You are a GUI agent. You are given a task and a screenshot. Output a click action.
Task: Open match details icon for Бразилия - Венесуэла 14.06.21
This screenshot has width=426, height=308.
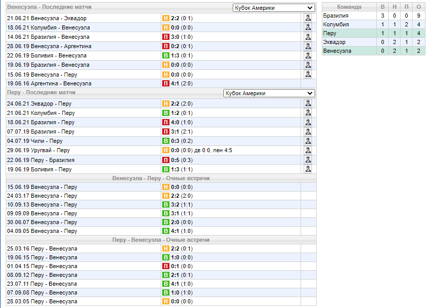(x=308, y=37)
